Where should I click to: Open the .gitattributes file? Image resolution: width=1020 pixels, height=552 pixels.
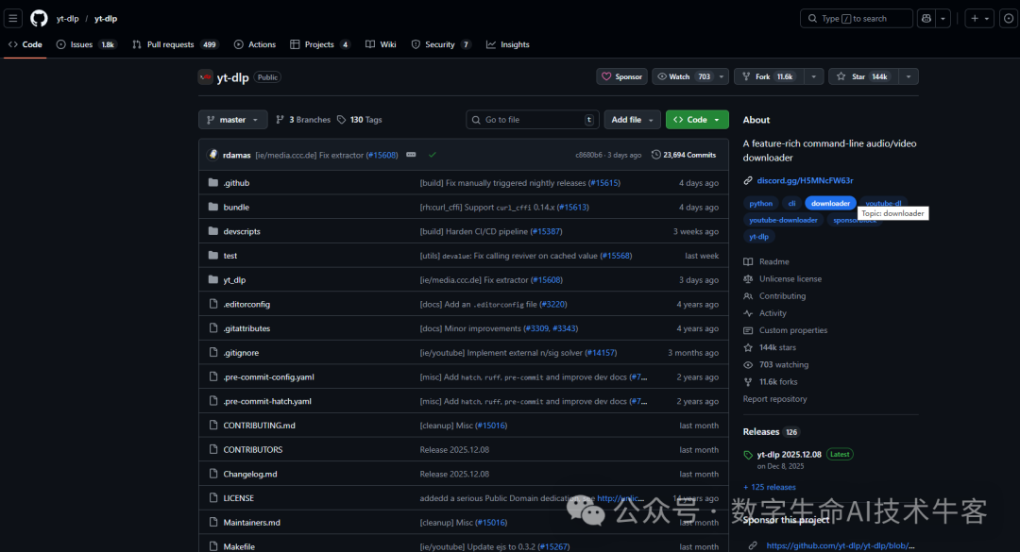[x=246, y=328]
